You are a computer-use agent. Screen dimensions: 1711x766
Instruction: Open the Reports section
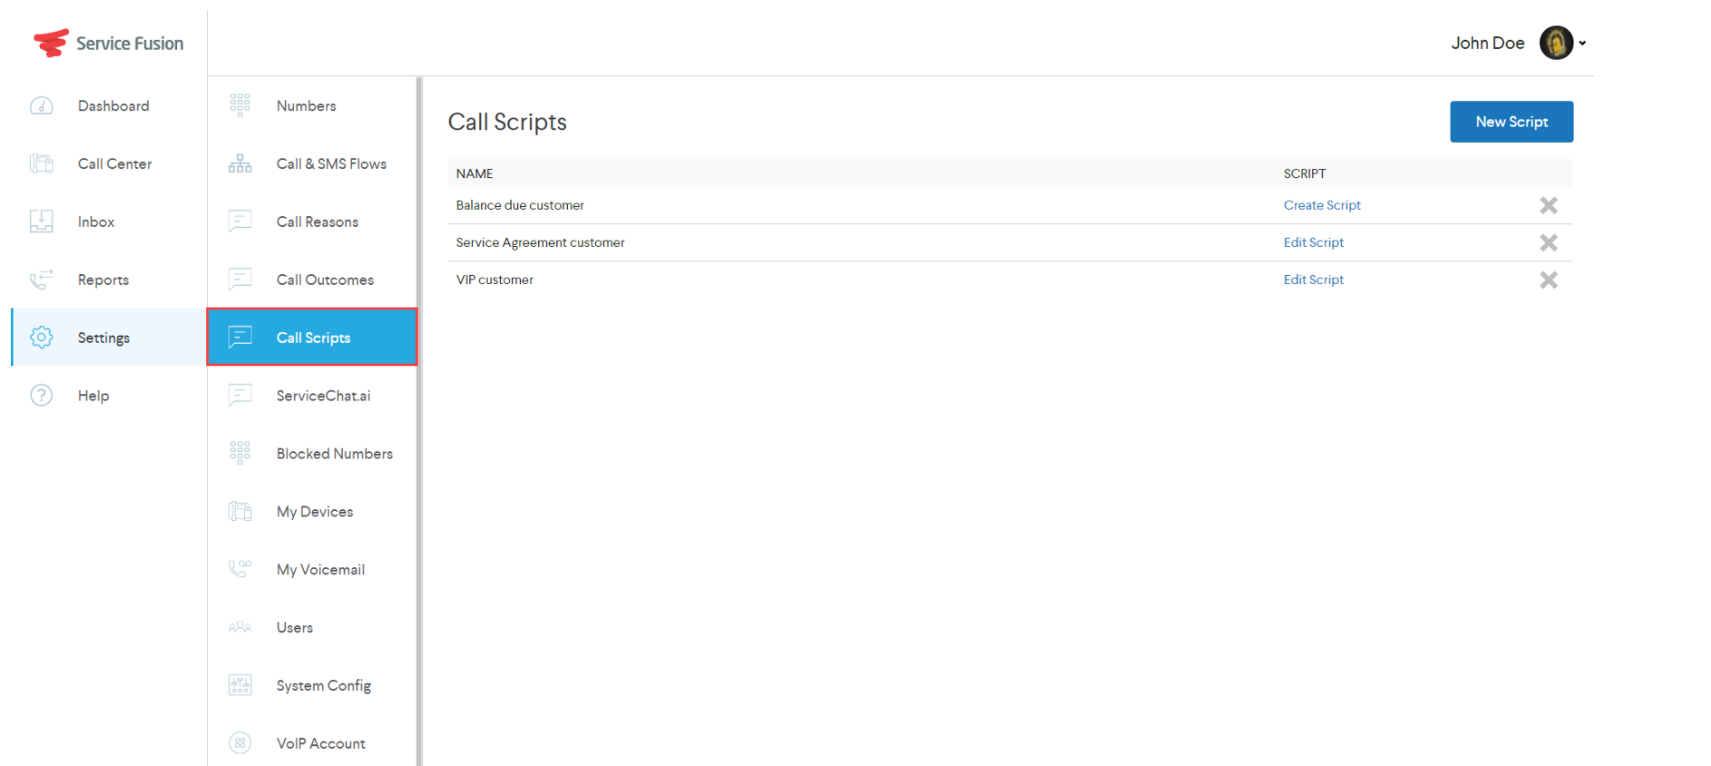pos(109,279)
